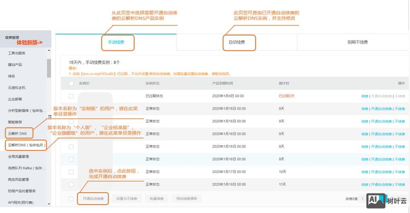Viewport: 410px width, 213px height.
Task: Open 爬虫风险管理 in the sidebar
Action: coord(18,179)
